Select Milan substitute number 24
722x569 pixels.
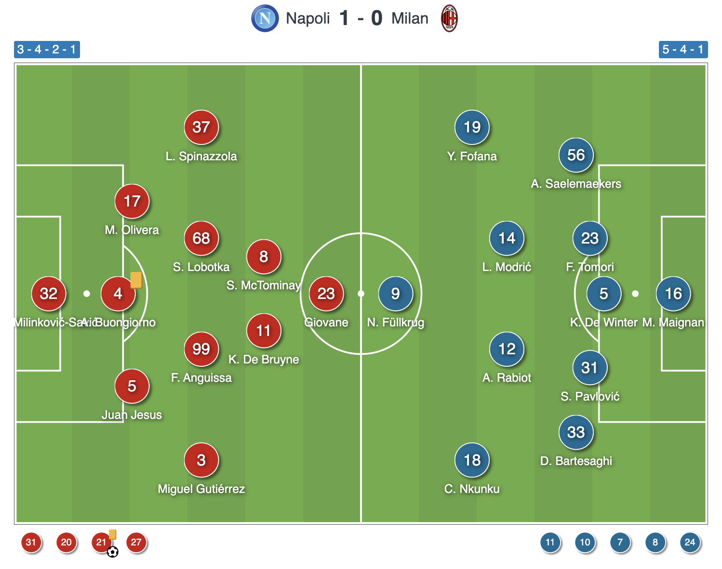(x=690, y=543)
